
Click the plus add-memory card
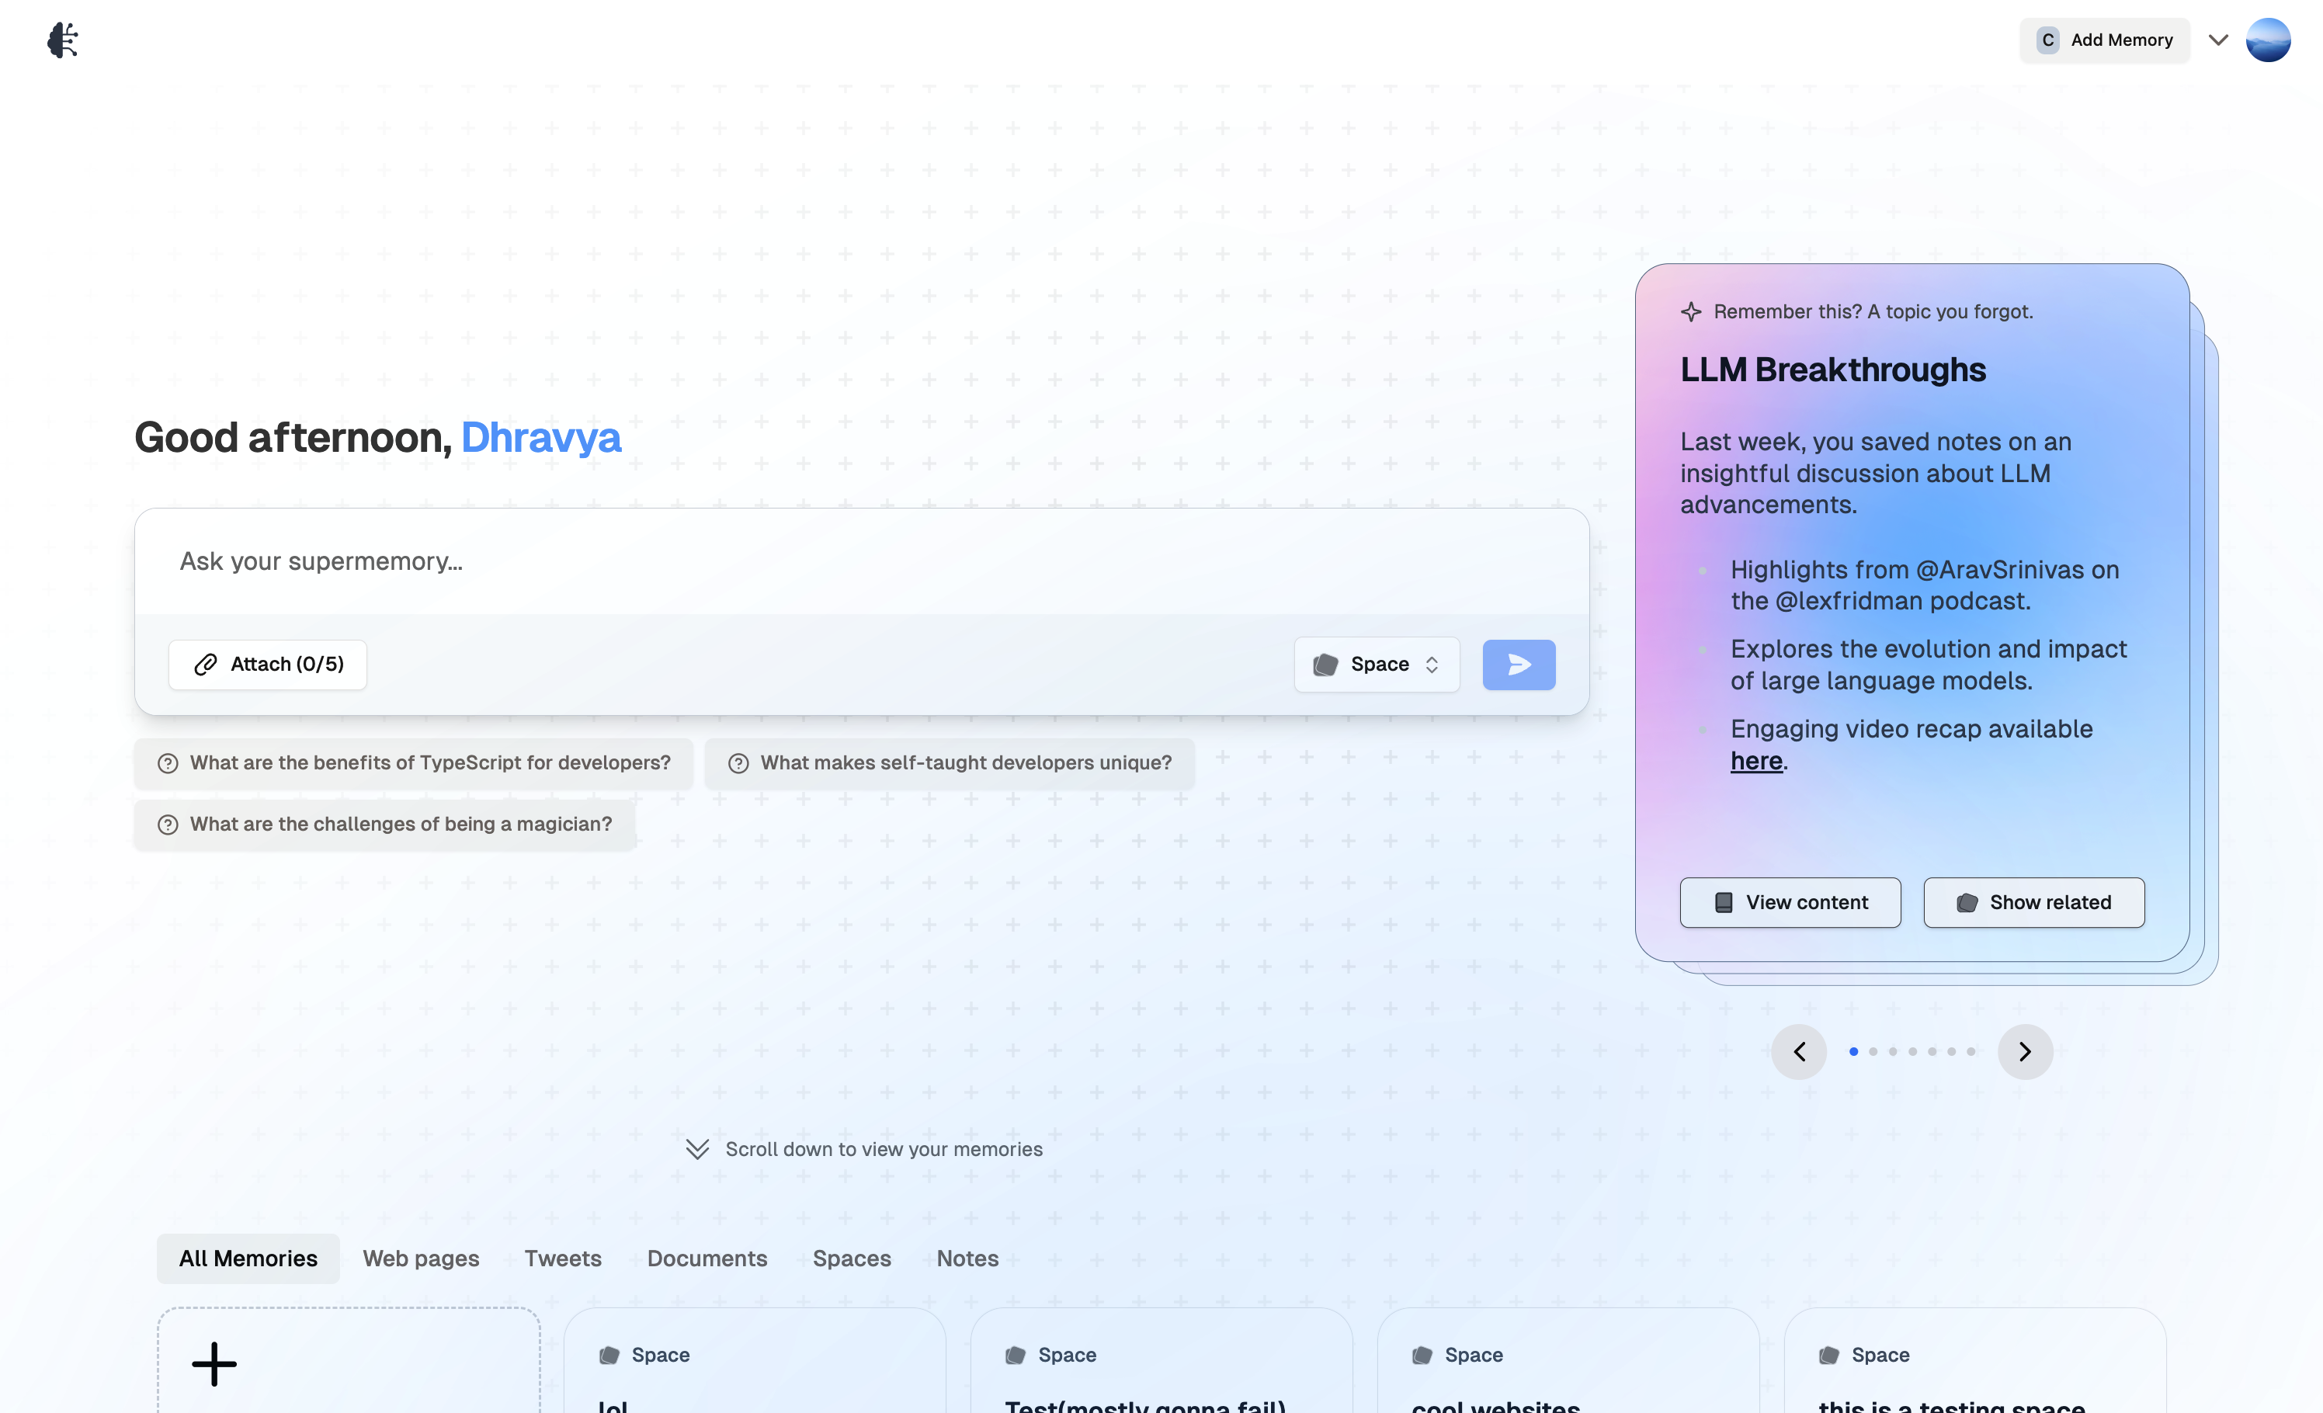(x=349, y=1361)
